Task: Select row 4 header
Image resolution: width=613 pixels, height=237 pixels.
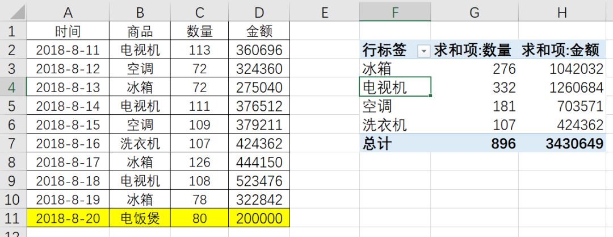Action: (x=13, y=87)
